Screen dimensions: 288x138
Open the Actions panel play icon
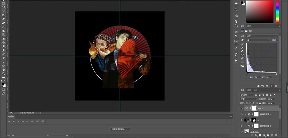click(236, 60)
